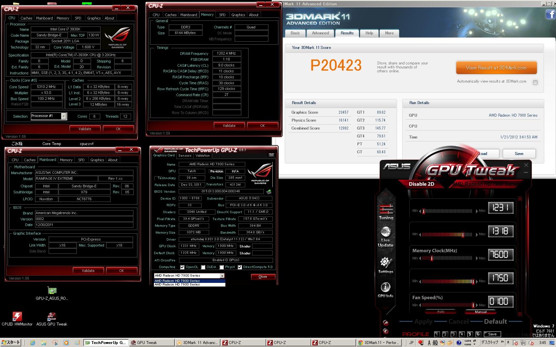Open Graphics tab in Mainboard CPU-Z window
Image resolution: width=556 pixels, height=347 pixels.
97,160
